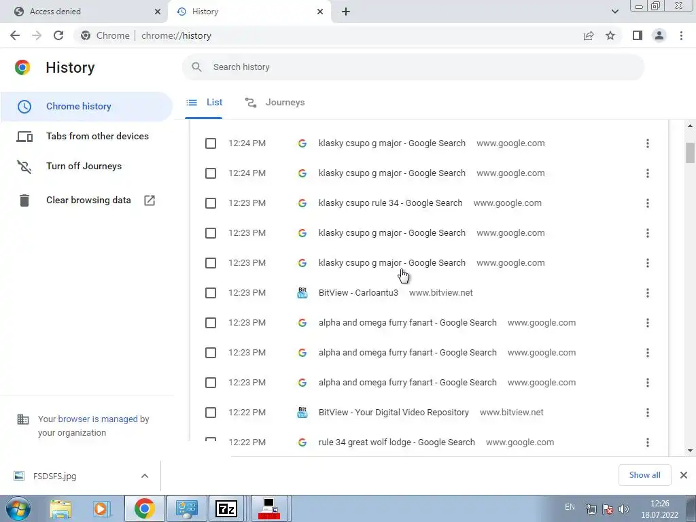
Task: Check the first 12:24 PM klasky csupo g major entry
Action: tap(211, 143)
